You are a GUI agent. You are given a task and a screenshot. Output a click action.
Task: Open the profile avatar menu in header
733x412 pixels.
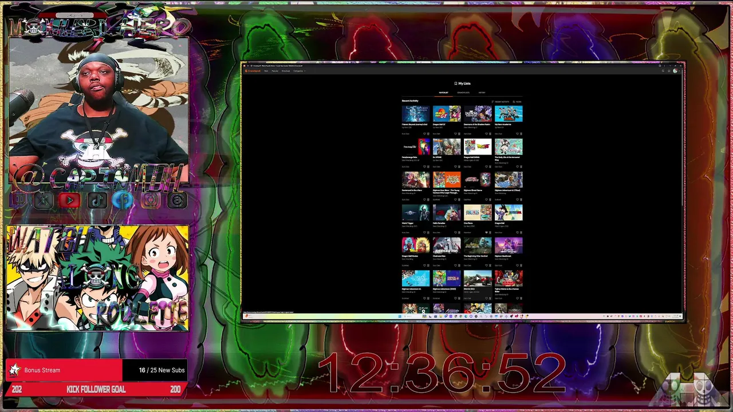(675, 71)
